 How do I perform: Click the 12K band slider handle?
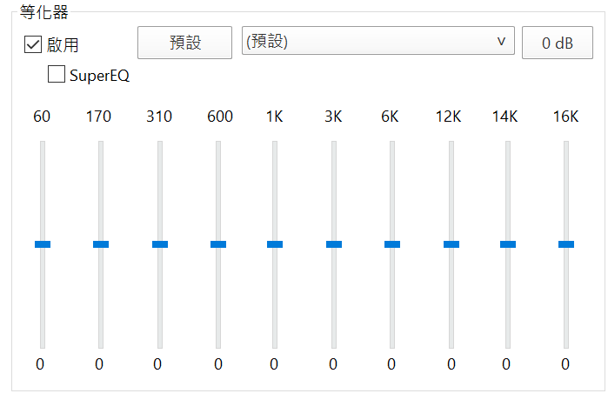(x=451, y=244)
